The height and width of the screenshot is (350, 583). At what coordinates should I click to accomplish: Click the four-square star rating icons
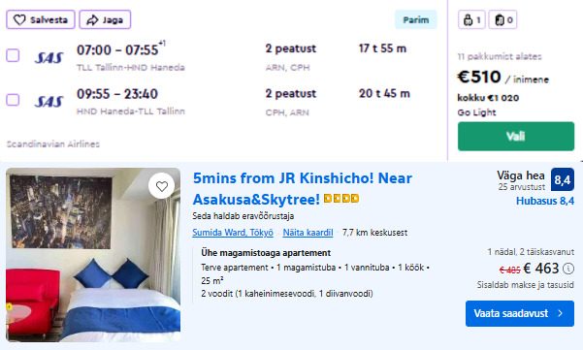[341, 199]
